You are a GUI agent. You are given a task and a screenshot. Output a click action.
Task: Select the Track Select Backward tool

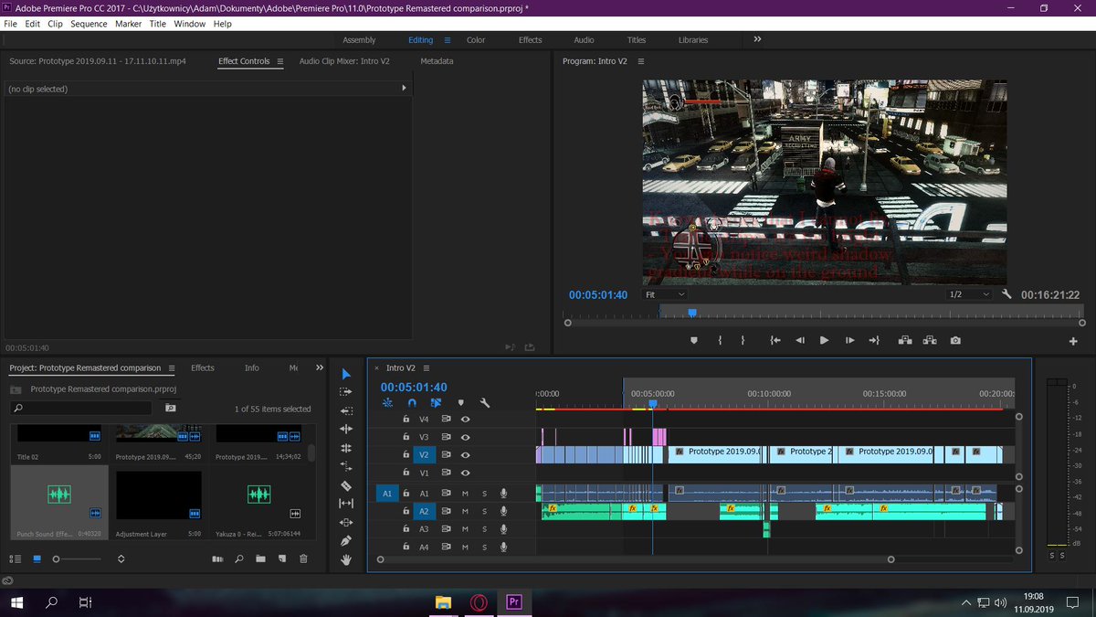pyautogui.click(x=346, y=410)
